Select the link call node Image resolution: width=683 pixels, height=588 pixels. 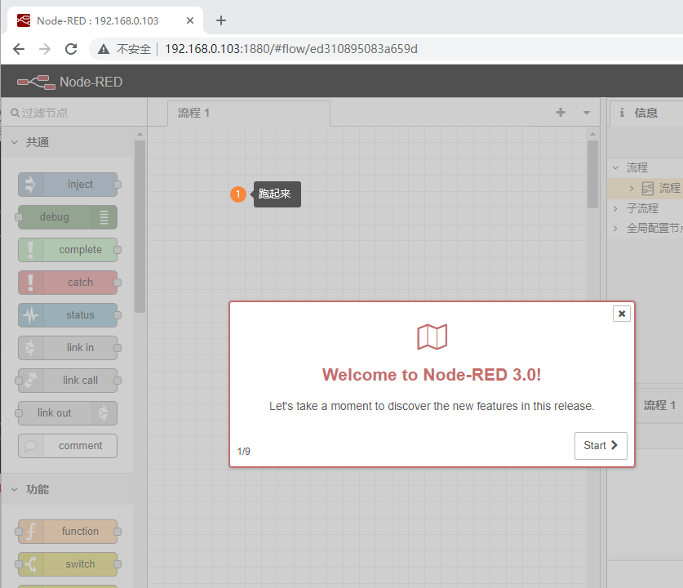pos(68,381)
